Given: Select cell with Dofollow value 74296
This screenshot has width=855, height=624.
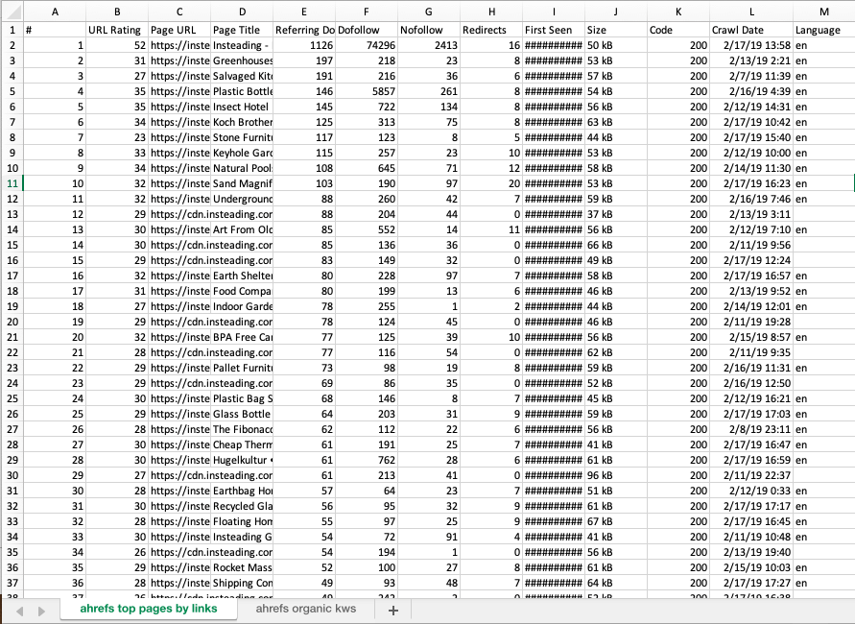Looking at the screenshot, I should pyautogui.click(x=366, y=45).
